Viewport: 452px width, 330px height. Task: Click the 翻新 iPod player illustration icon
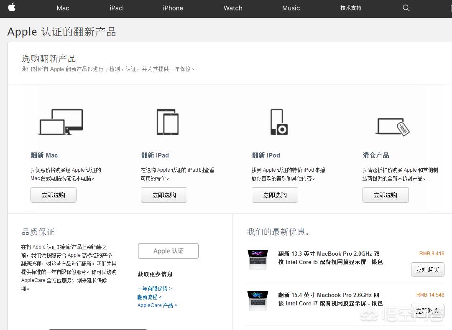pyautogui.click(x=278, y=122)
